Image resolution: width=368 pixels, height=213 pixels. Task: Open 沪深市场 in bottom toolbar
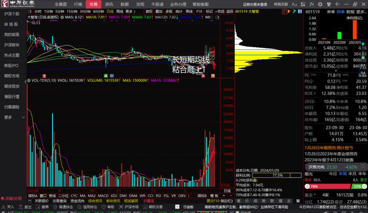pyautogui.click(x=129, y=207)
